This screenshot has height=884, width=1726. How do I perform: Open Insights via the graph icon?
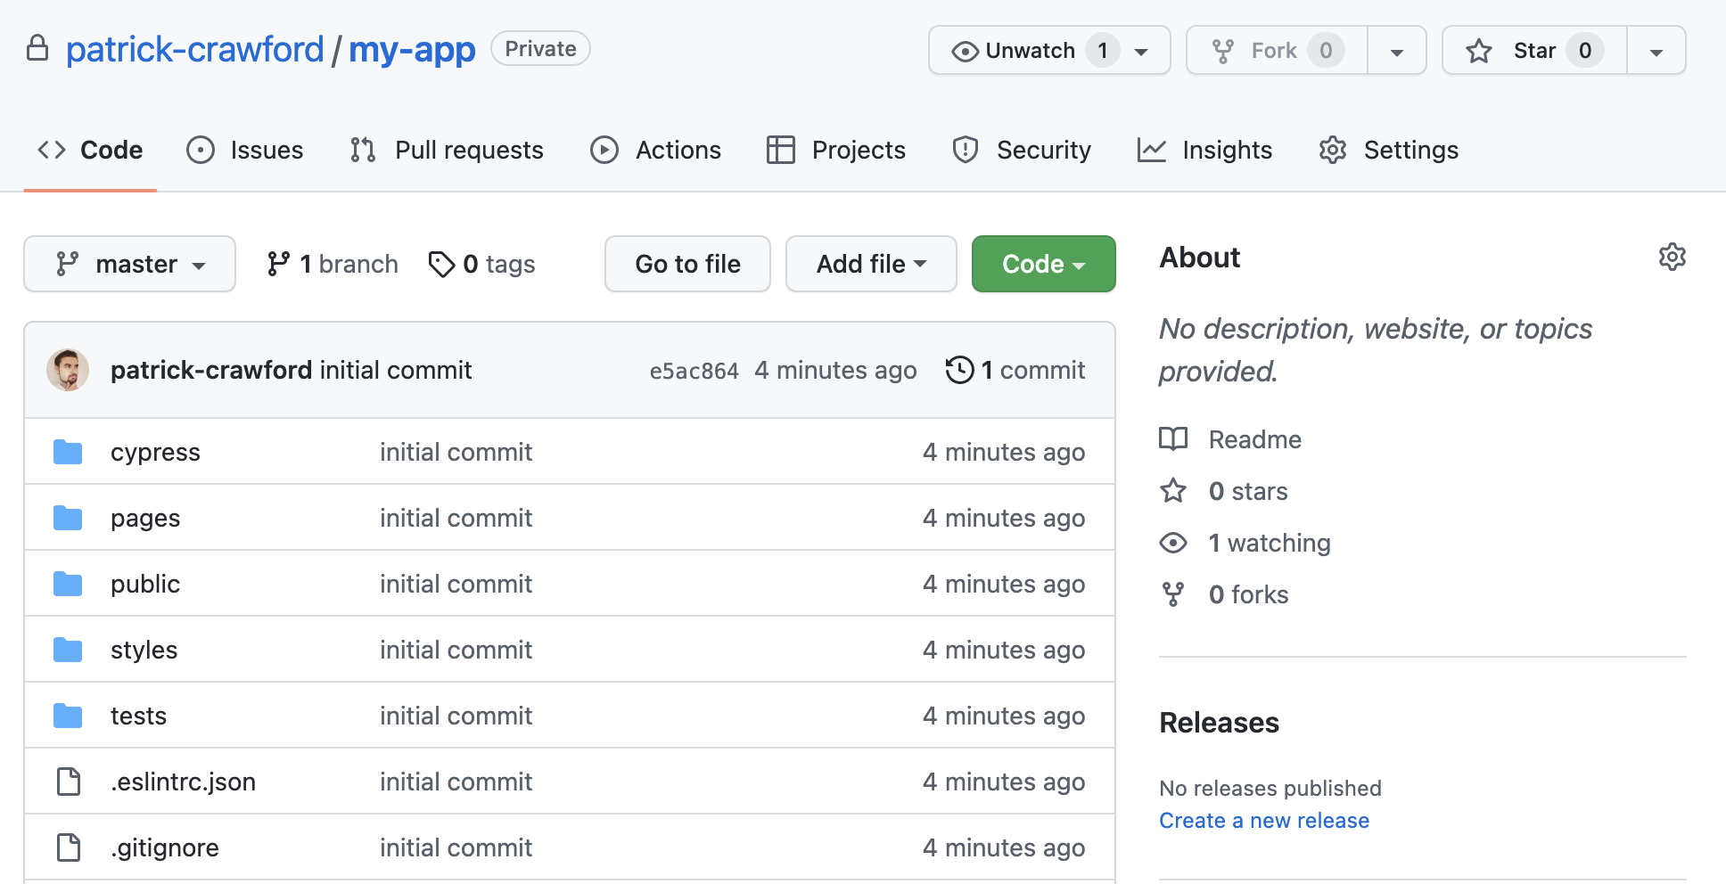(x=1152, y=150)
